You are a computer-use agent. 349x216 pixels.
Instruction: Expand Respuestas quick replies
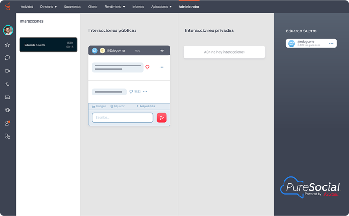(x=145, y=106)
